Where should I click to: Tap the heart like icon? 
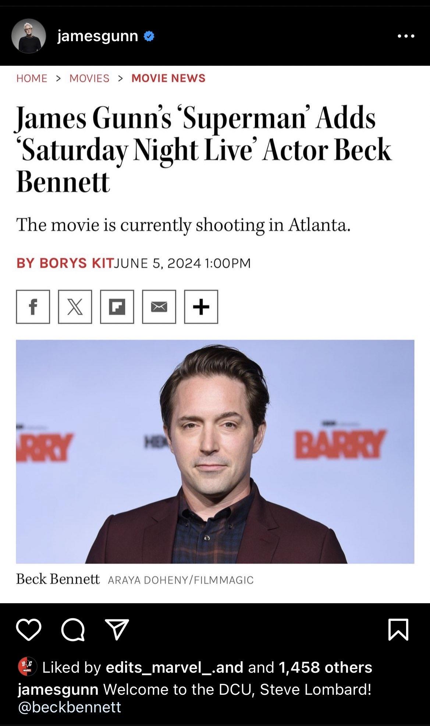click(x=29, y=630)
